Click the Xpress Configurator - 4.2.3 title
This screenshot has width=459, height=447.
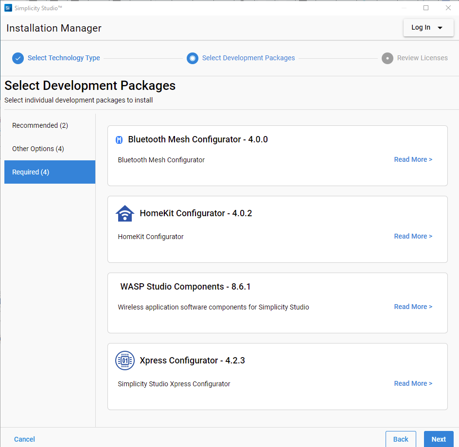(193, 361)
